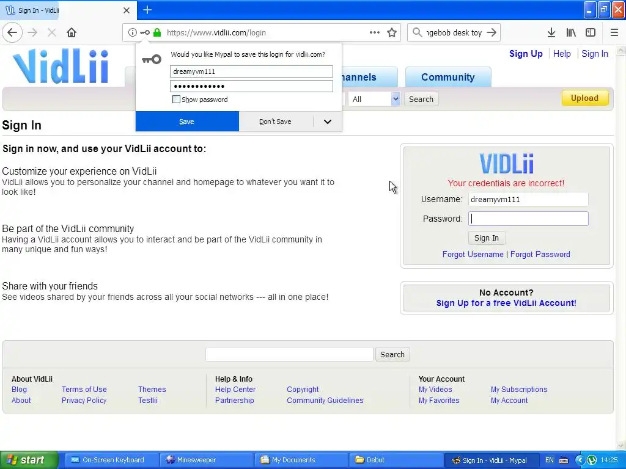Switch to Minesweeper in the taskbar
626x469 pixels.
[207, 460]
